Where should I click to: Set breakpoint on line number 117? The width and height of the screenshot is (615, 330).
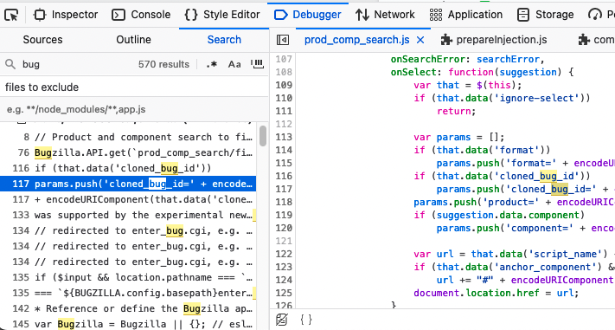284,189
